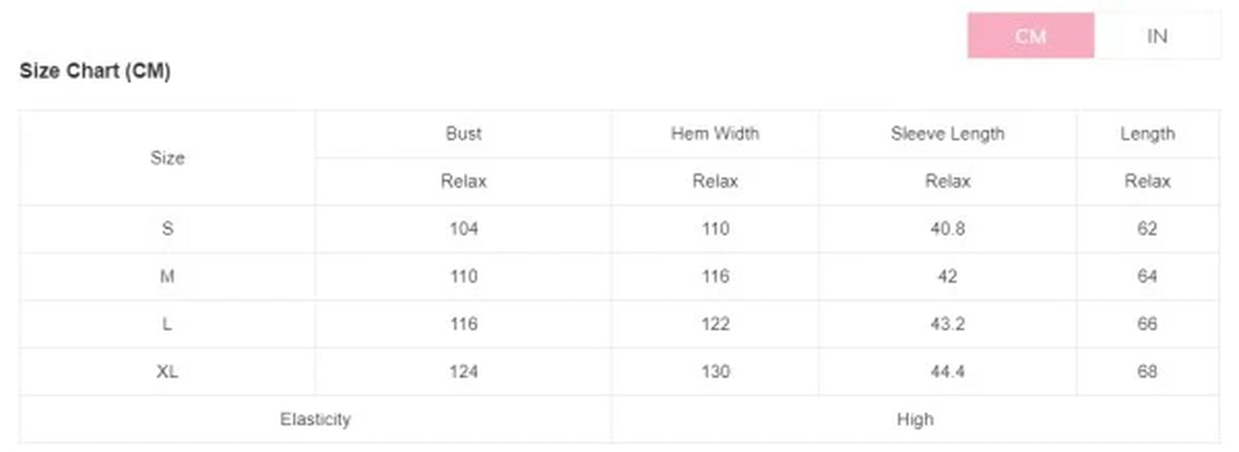
Task: Click the length value 68
Action: coord(1147,372)
